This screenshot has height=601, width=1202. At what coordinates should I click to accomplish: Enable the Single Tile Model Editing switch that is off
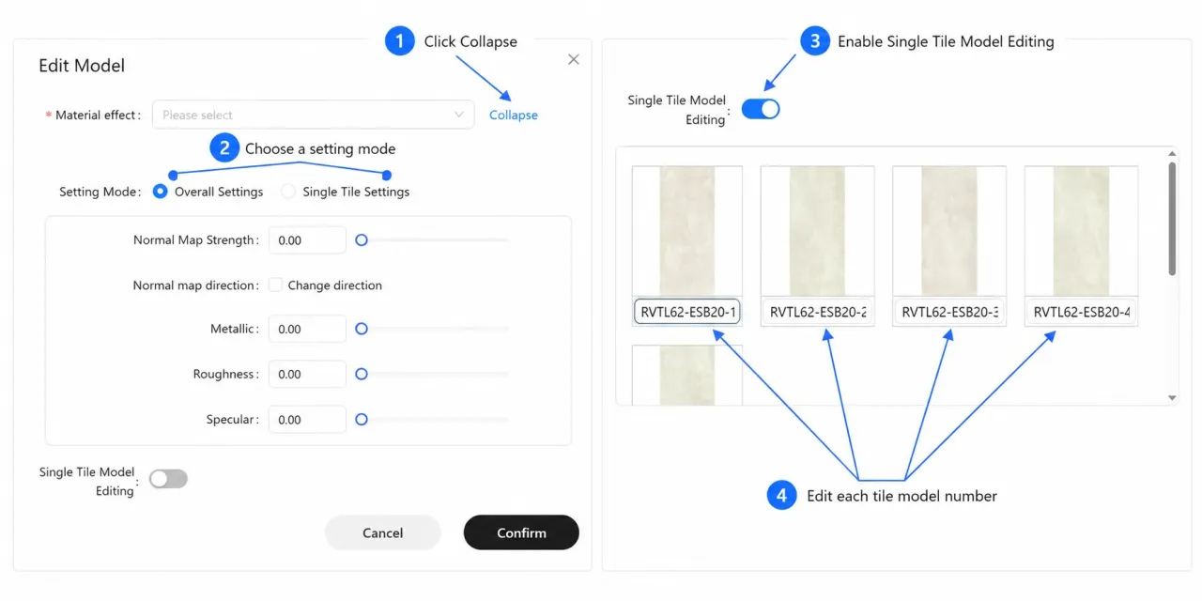point(168,479)
